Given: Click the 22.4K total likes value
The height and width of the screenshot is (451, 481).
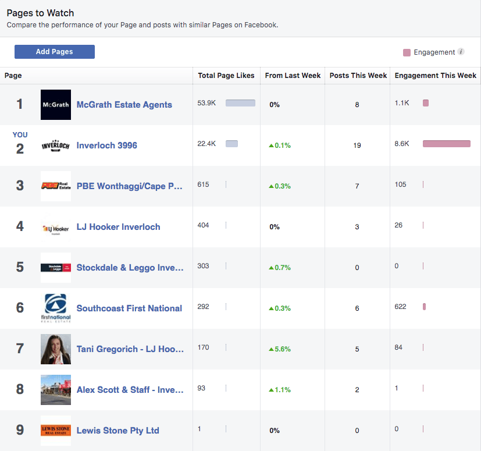Looking at the screenshot, I should coord(206,144).
